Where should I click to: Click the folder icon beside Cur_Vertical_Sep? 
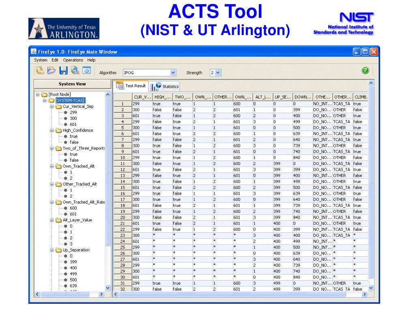tap(58, 106)
